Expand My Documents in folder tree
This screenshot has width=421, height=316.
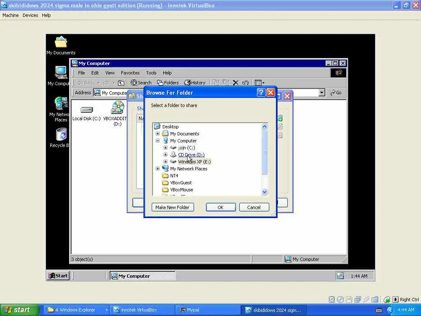[157, 134]
